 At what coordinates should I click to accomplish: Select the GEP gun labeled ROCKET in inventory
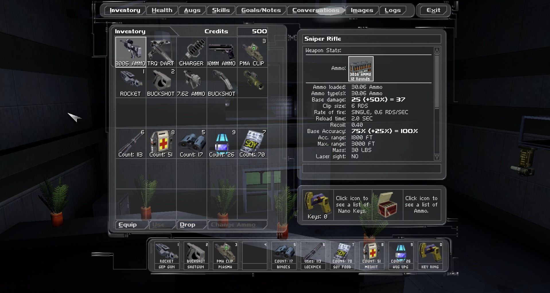tap(131, 82)
